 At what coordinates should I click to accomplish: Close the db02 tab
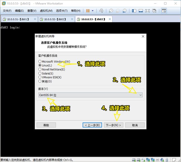coord(72,19)
